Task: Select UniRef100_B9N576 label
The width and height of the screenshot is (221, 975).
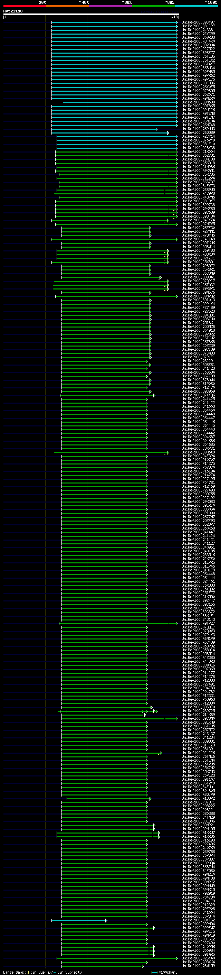Action: coord(198,292)
